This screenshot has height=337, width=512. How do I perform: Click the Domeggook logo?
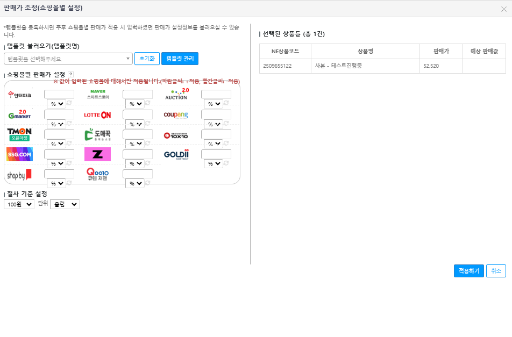(98, 135)
